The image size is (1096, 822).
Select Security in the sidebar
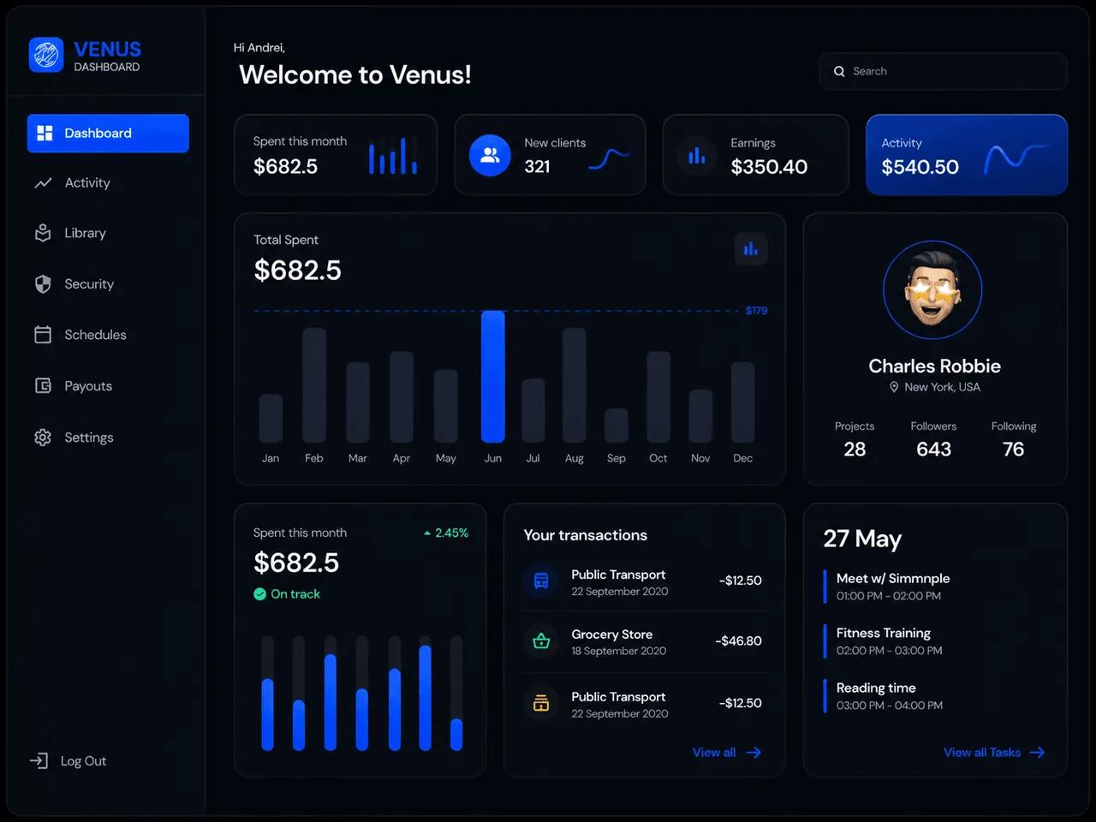coord(74,284)
